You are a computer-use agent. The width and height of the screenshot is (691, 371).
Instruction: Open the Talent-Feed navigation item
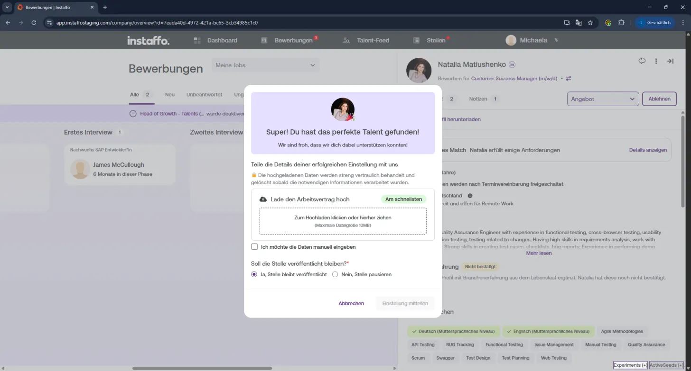[x=366, y=40]
